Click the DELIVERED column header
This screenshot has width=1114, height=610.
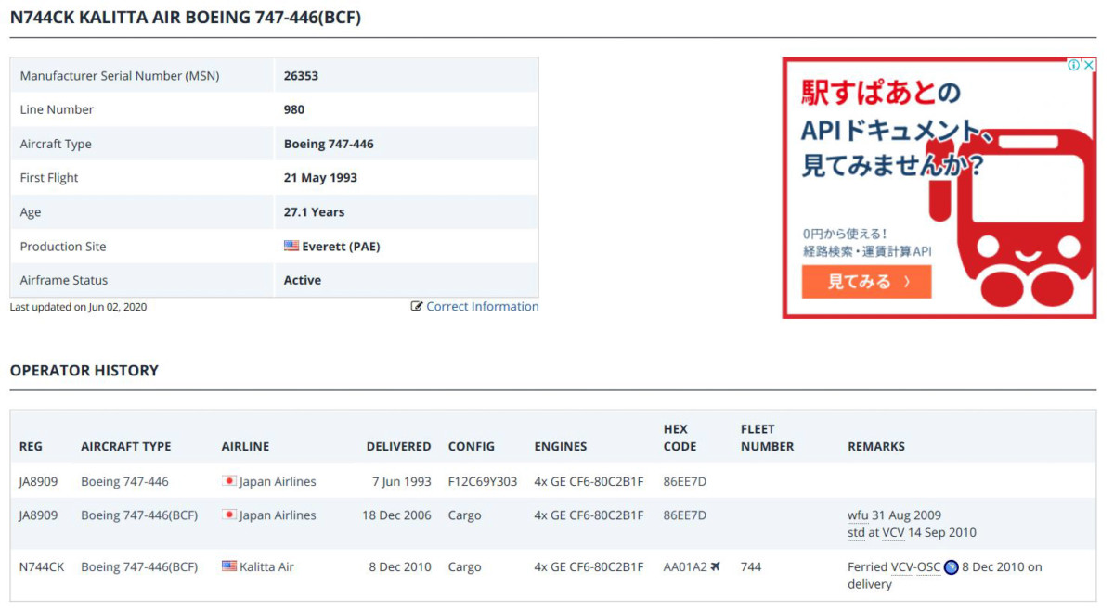398,446
